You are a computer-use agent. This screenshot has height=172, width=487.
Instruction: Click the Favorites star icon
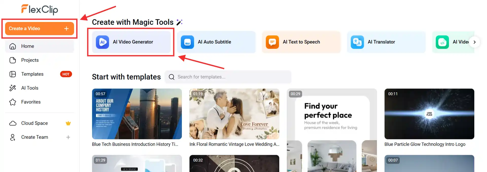(13, 102)
